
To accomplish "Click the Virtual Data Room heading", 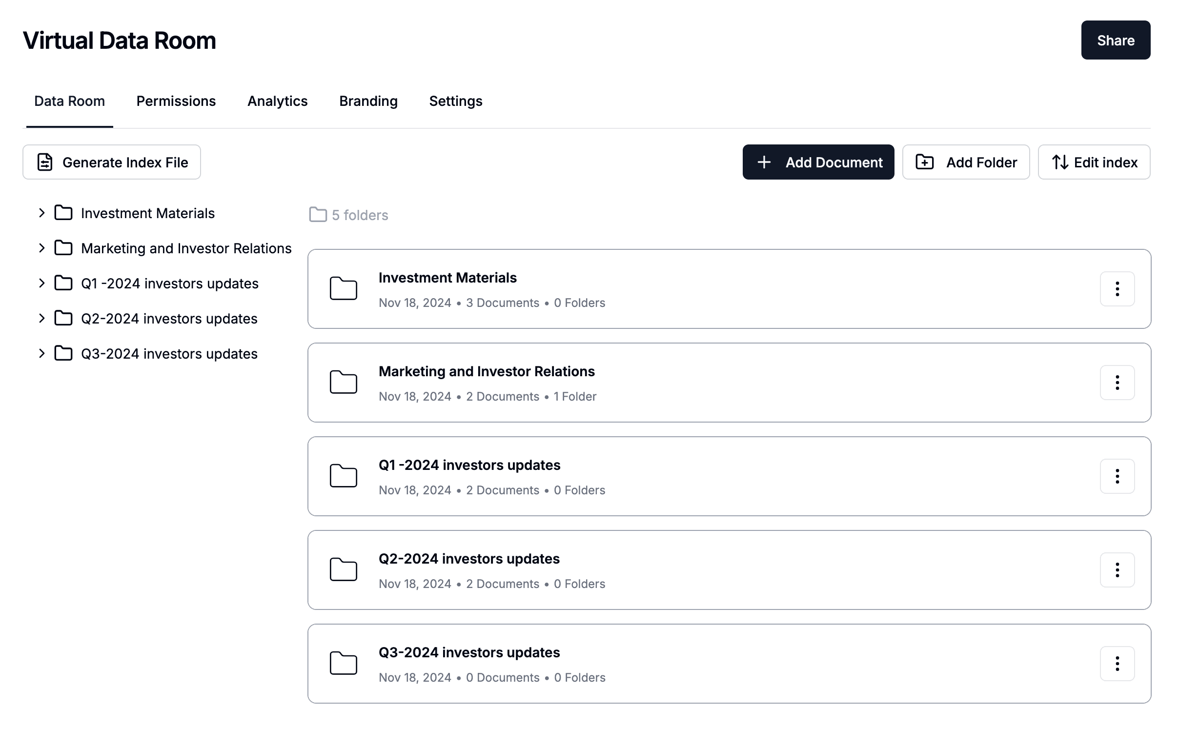I will (119, 41).
